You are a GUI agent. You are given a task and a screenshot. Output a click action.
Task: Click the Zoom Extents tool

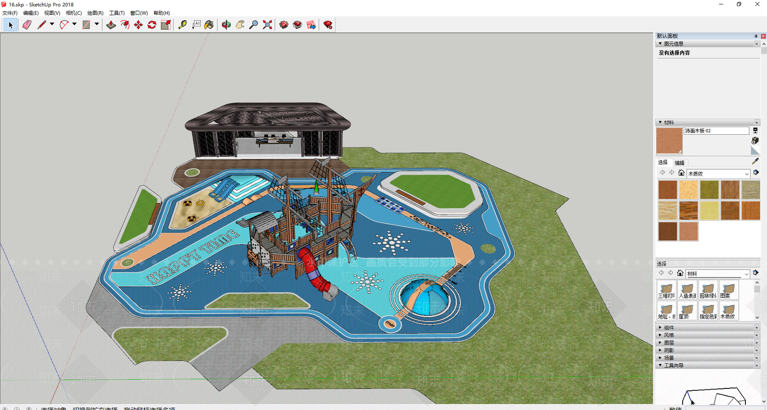point(267,25)
